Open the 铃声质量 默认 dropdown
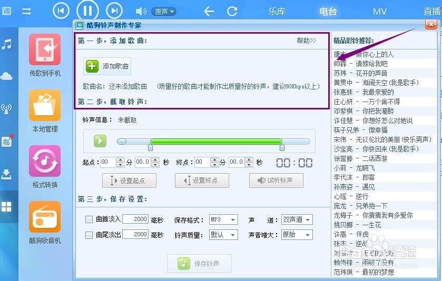This screenshot has height=281, width=442. point(223,235)
